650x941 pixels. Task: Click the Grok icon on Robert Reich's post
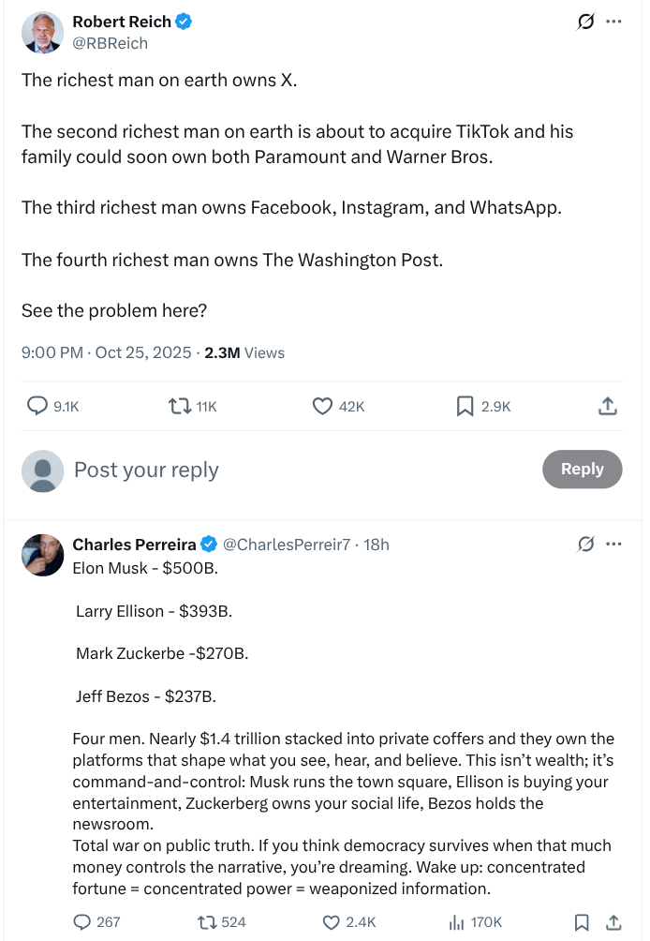[x=587, y=22]
